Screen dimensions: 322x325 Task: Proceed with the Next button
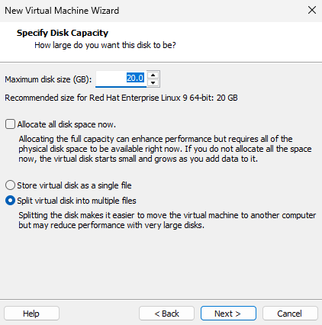pyautogui.click(x=228, y=314)
